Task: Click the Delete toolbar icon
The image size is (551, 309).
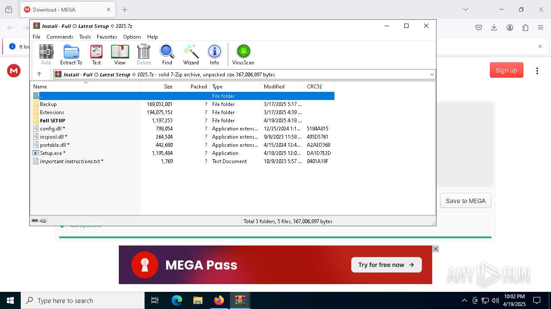Action: pos(144,55)
